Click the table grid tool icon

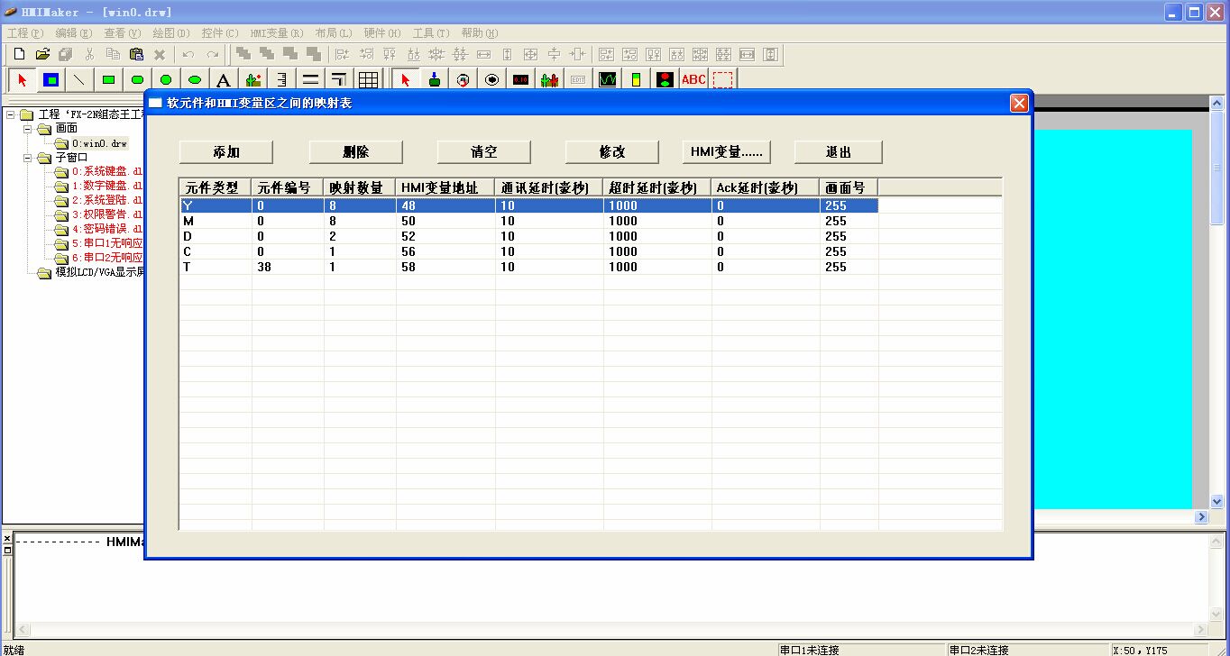(x=368, y=79)
